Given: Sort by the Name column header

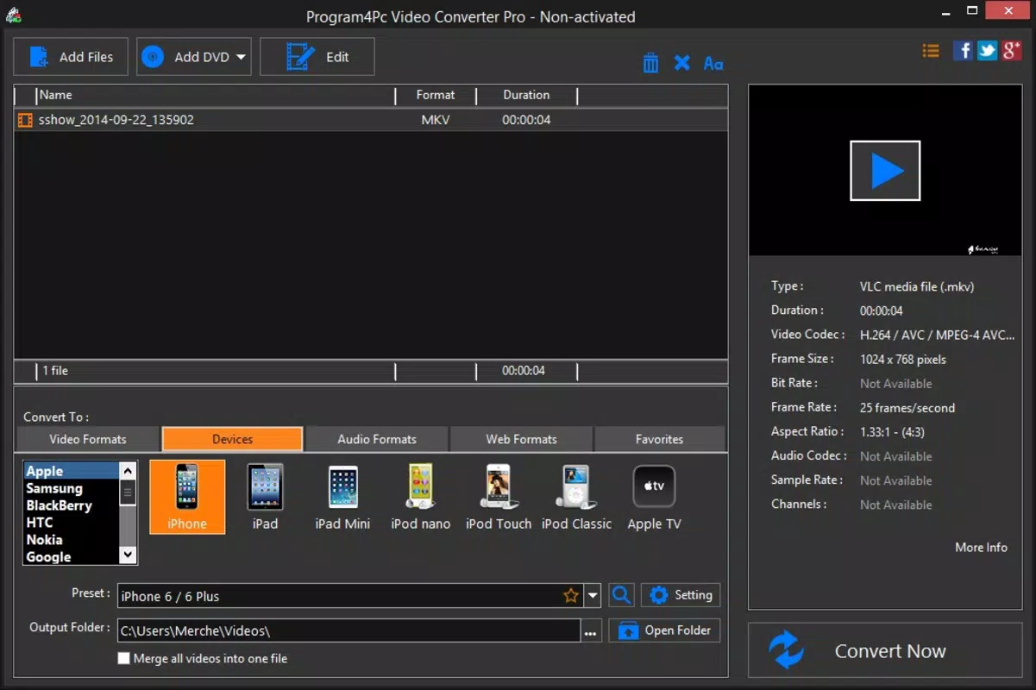Looking at the screenshot, I should pyautogui.click(x=216, y=95).
